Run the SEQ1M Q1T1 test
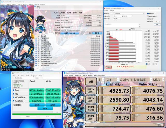 [x=91, y=99]
